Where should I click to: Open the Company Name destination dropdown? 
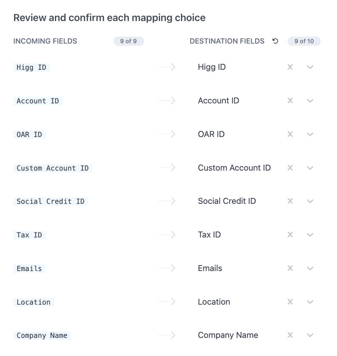coord(310,335)
